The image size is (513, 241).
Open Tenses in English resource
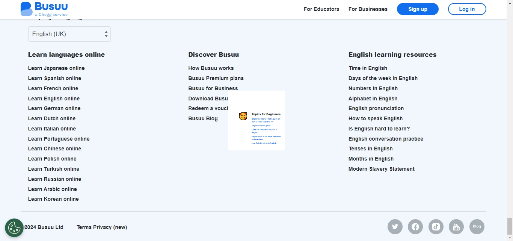tap(371, 149)
